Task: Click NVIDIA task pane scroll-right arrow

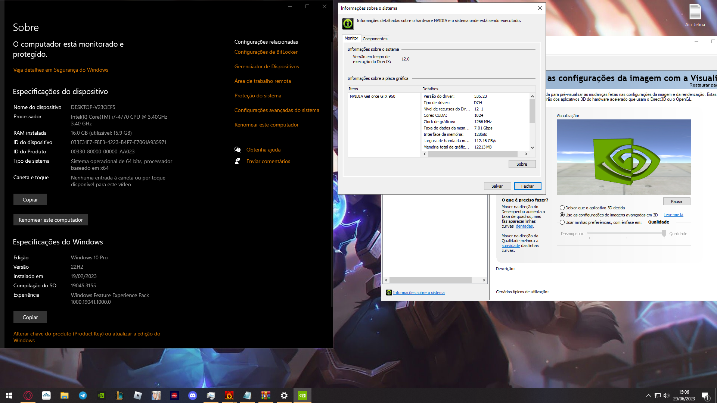Action: pyautogui.click(x=484, y=280)
